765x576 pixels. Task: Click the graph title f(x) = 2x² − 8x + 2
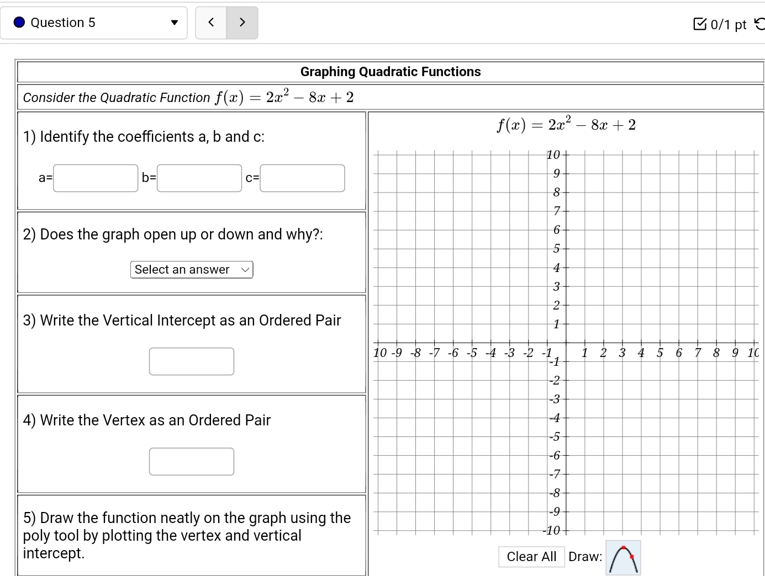(x=566, y=125)
